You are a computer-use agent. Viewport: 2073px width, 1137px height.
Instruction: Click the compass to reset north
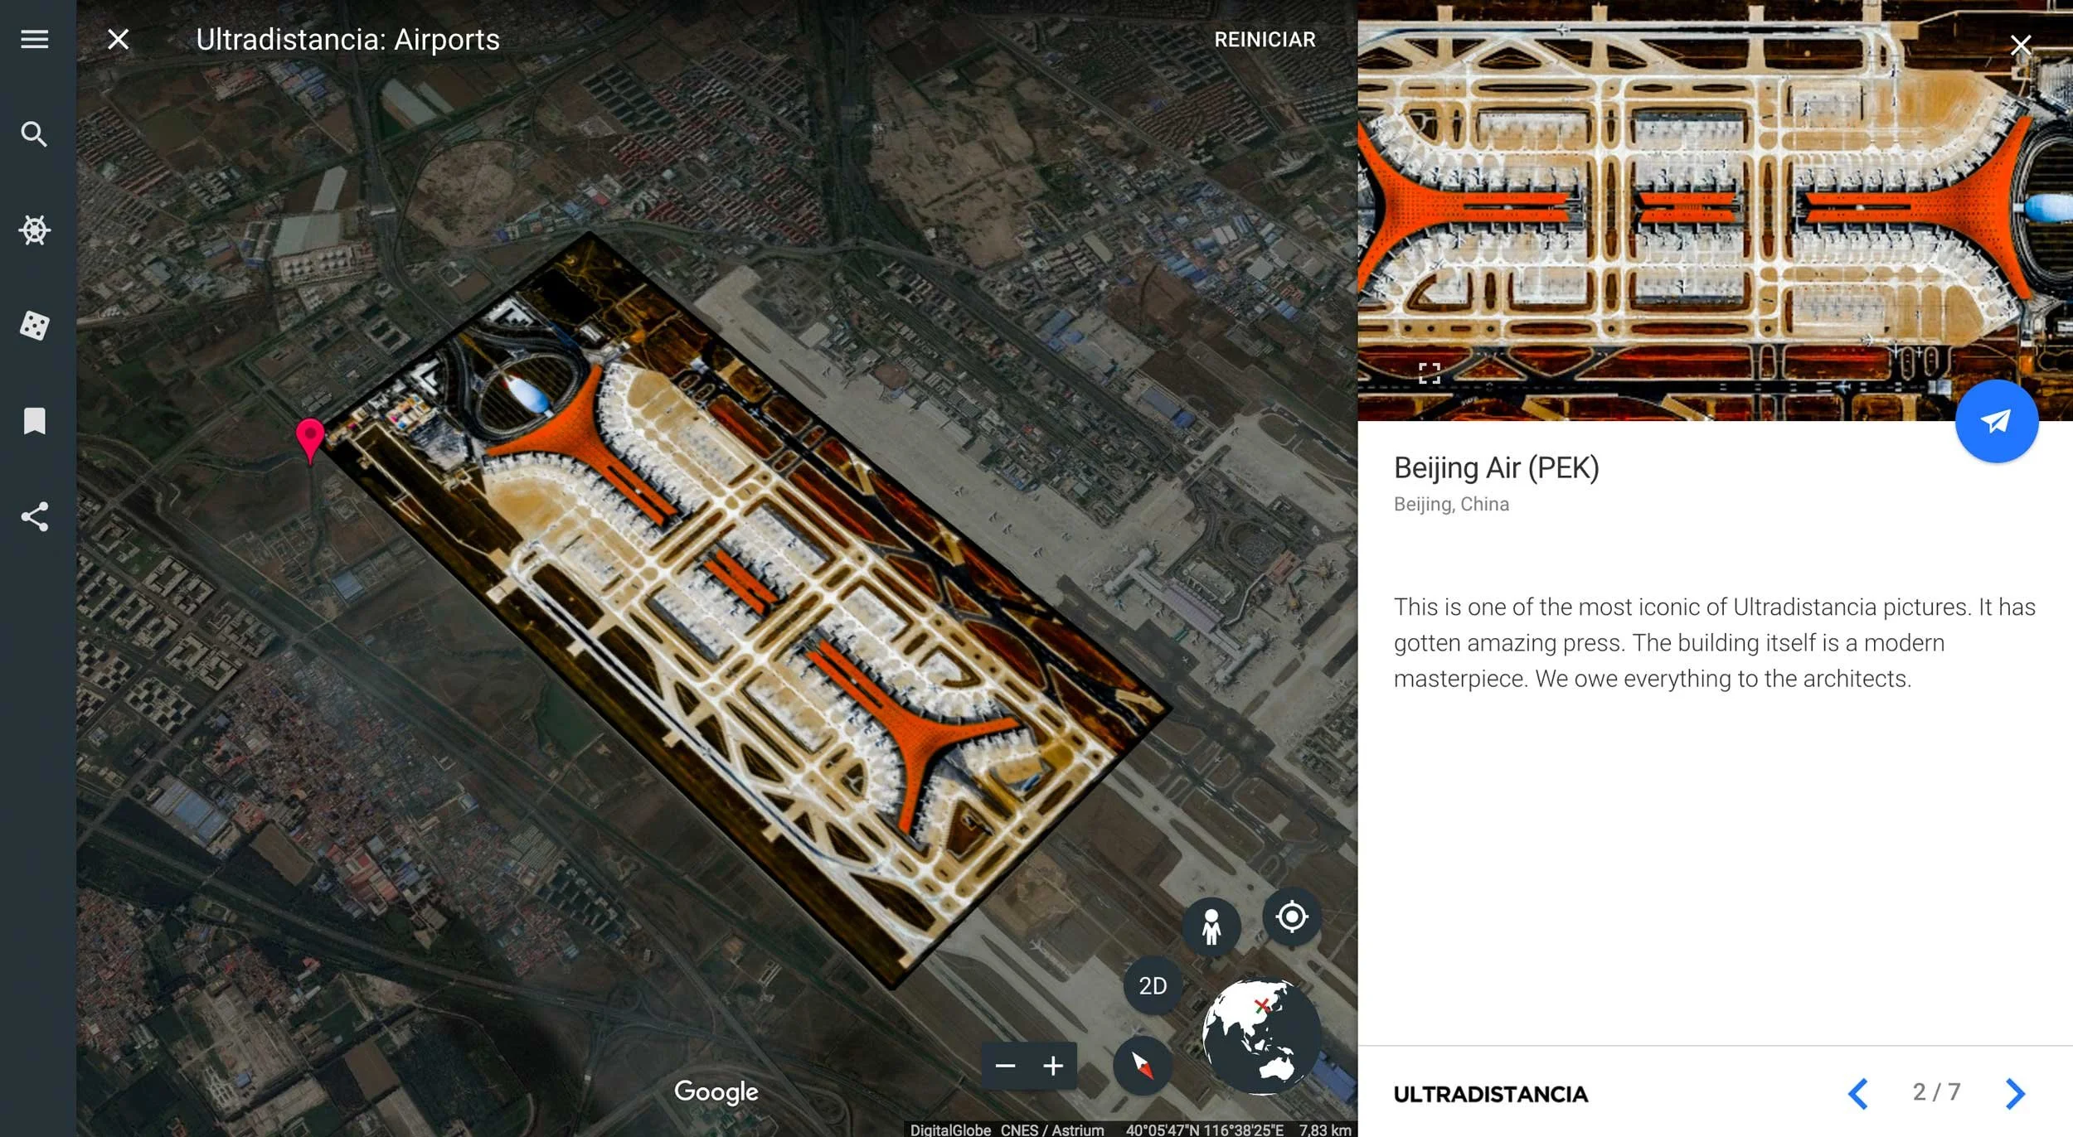click(1142, 1066)
